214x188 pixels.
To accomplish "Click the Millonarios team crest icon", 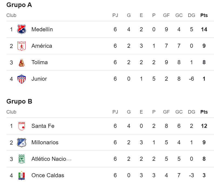I will pos(22,142).
